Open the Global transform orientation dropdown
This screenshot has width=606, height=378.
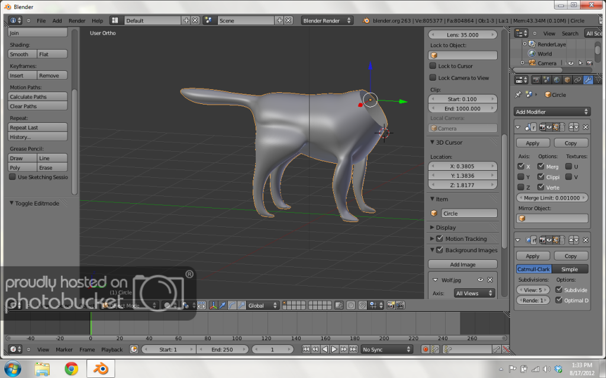[x=262, y=305]
